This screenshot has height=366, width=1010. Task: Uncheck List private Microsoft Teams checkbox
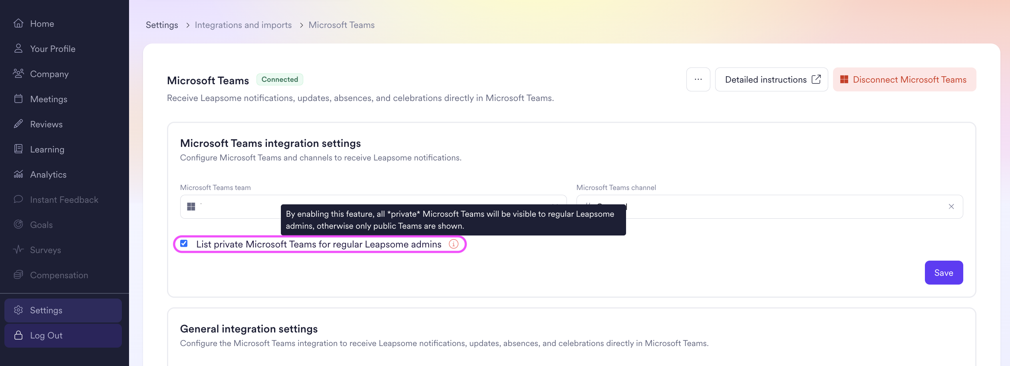coord(184,244)
